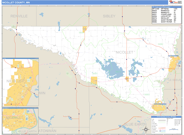Click the Nicollet town marker at map center
184x135 pixels.
(x=127, y=79)
